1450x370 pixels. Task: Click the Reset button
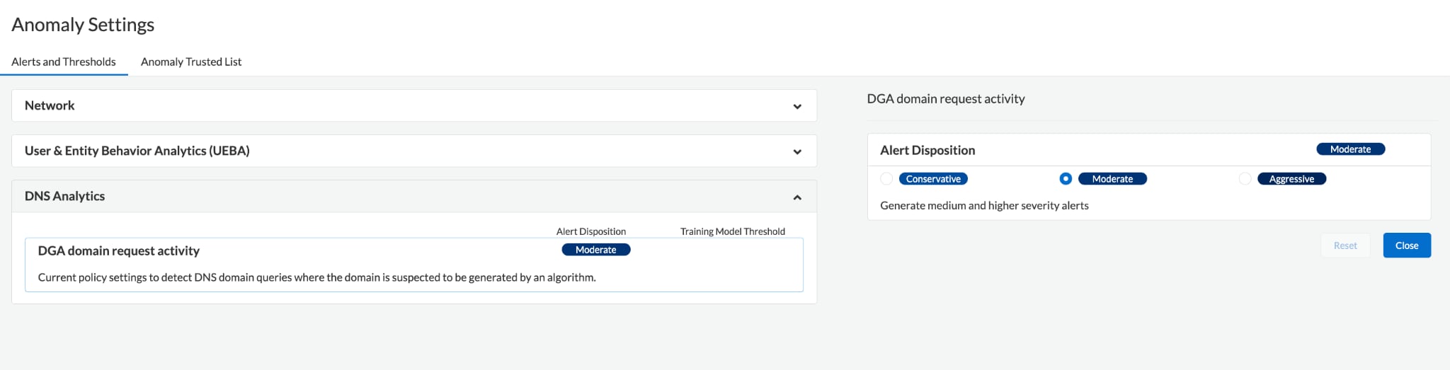click(x=1345, y=245)
